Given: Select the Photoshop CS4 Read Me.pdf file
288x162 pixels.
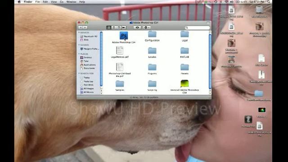Looking at the screenshot, I should point(120,67).
